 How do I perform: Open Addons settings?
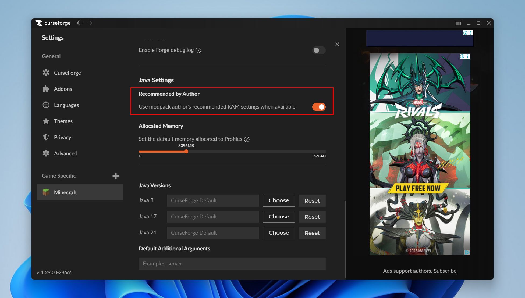(x=80, y=89)
